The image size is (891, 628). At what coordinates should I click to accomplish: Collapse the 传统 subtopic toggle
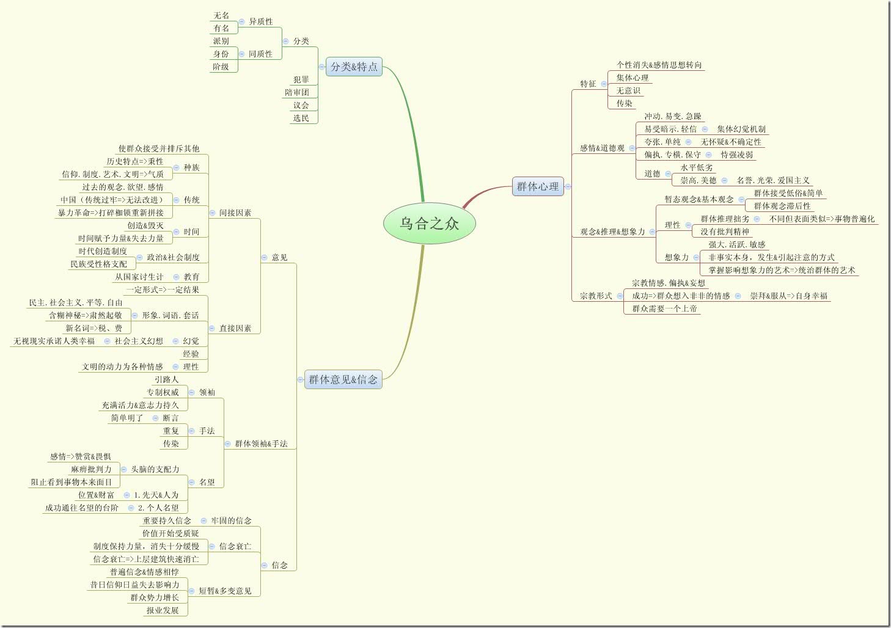coord(176,200)
